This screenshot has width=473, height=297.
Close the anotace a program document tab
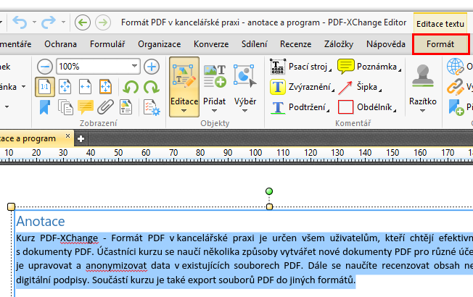[x=68, y=136]
